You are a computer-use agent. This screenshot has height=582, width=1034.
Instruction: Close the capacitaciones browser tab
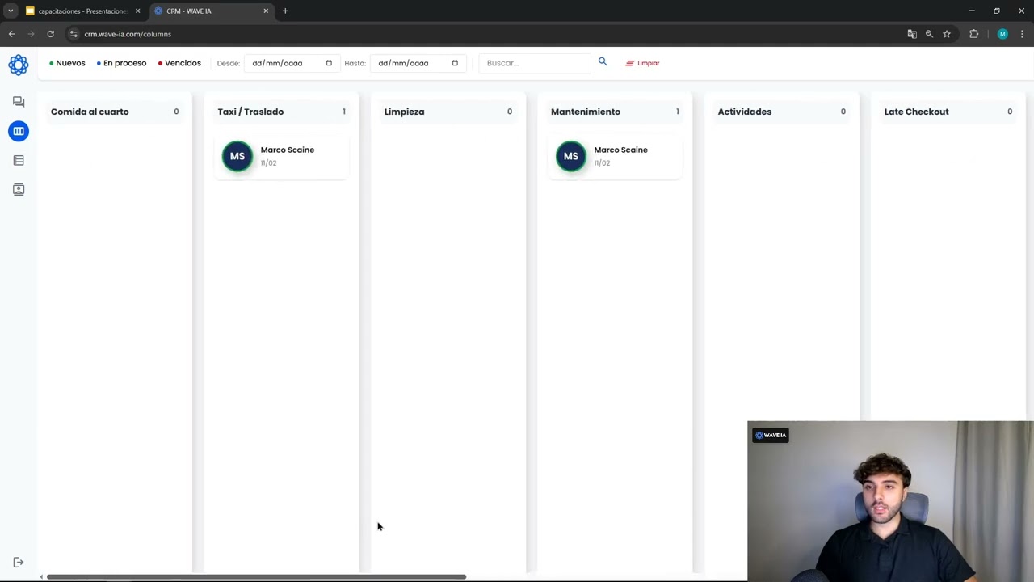coord(137,11)
